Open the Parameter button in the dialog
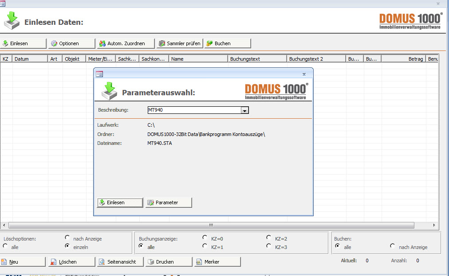This screenshot has height=276, width=449. click(x=169, y=202)
